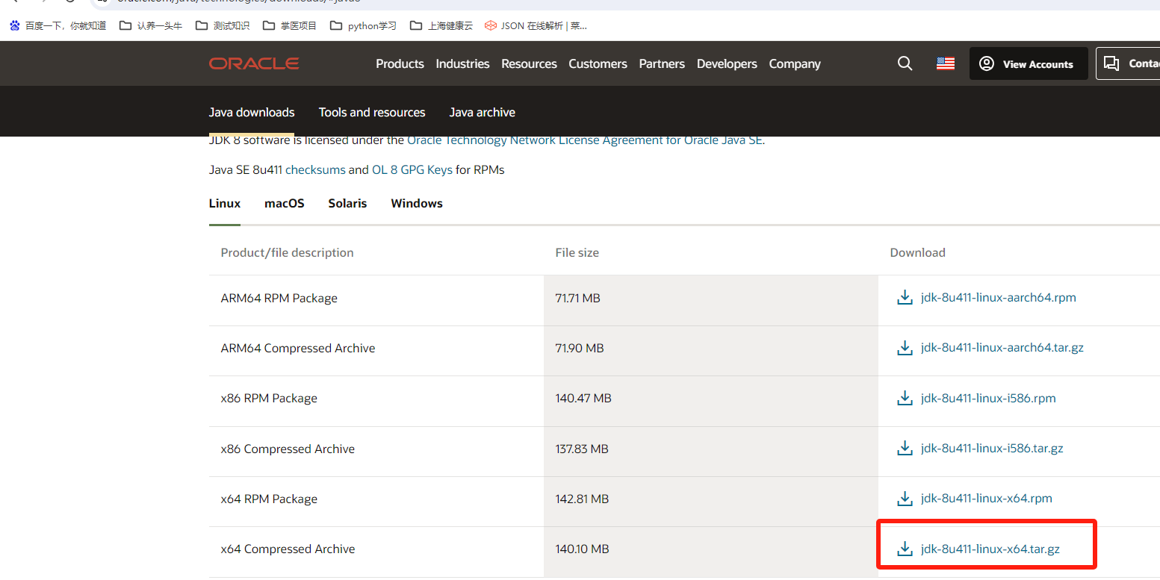The width and height of the screenshot is (1160, 580).
Task: Open the Partners menu
Action: click(x=662, y=64)
